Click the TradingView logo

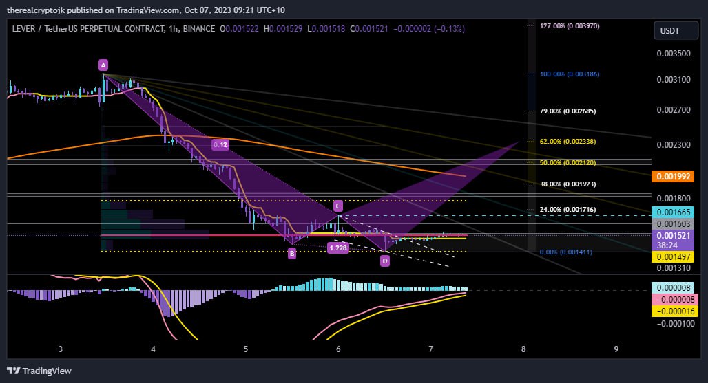pyautogui.click(x=39, y=371)
